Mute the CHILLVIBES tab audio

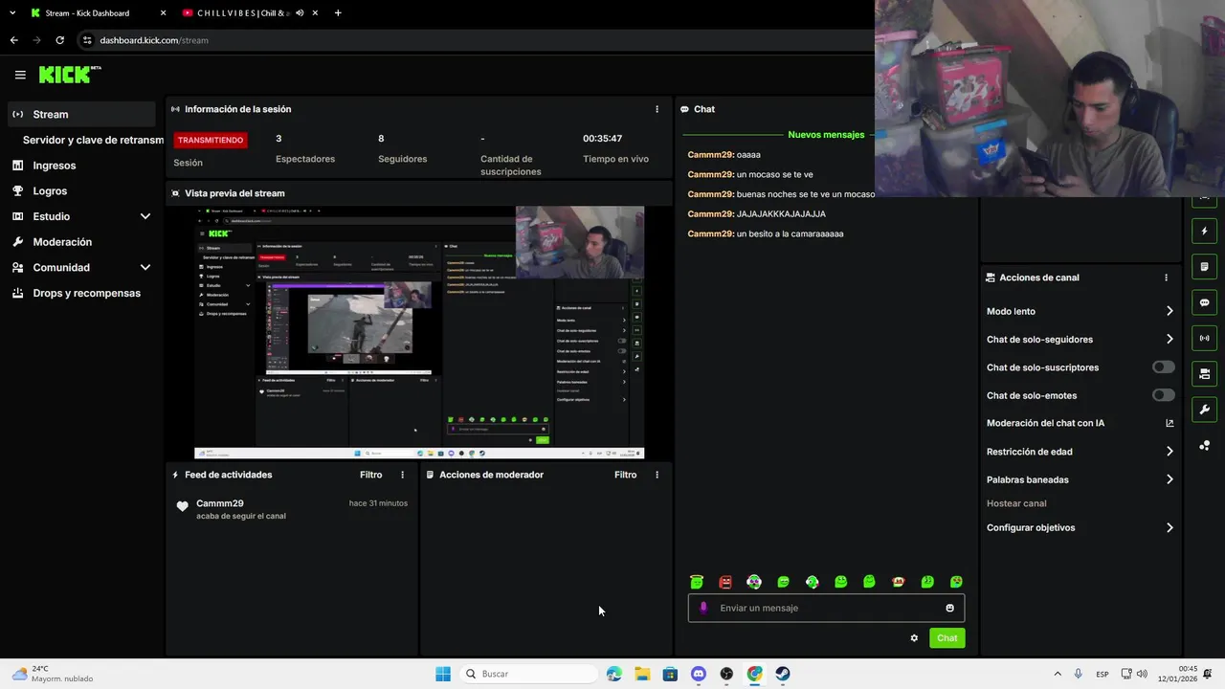(x=300, y=13)
